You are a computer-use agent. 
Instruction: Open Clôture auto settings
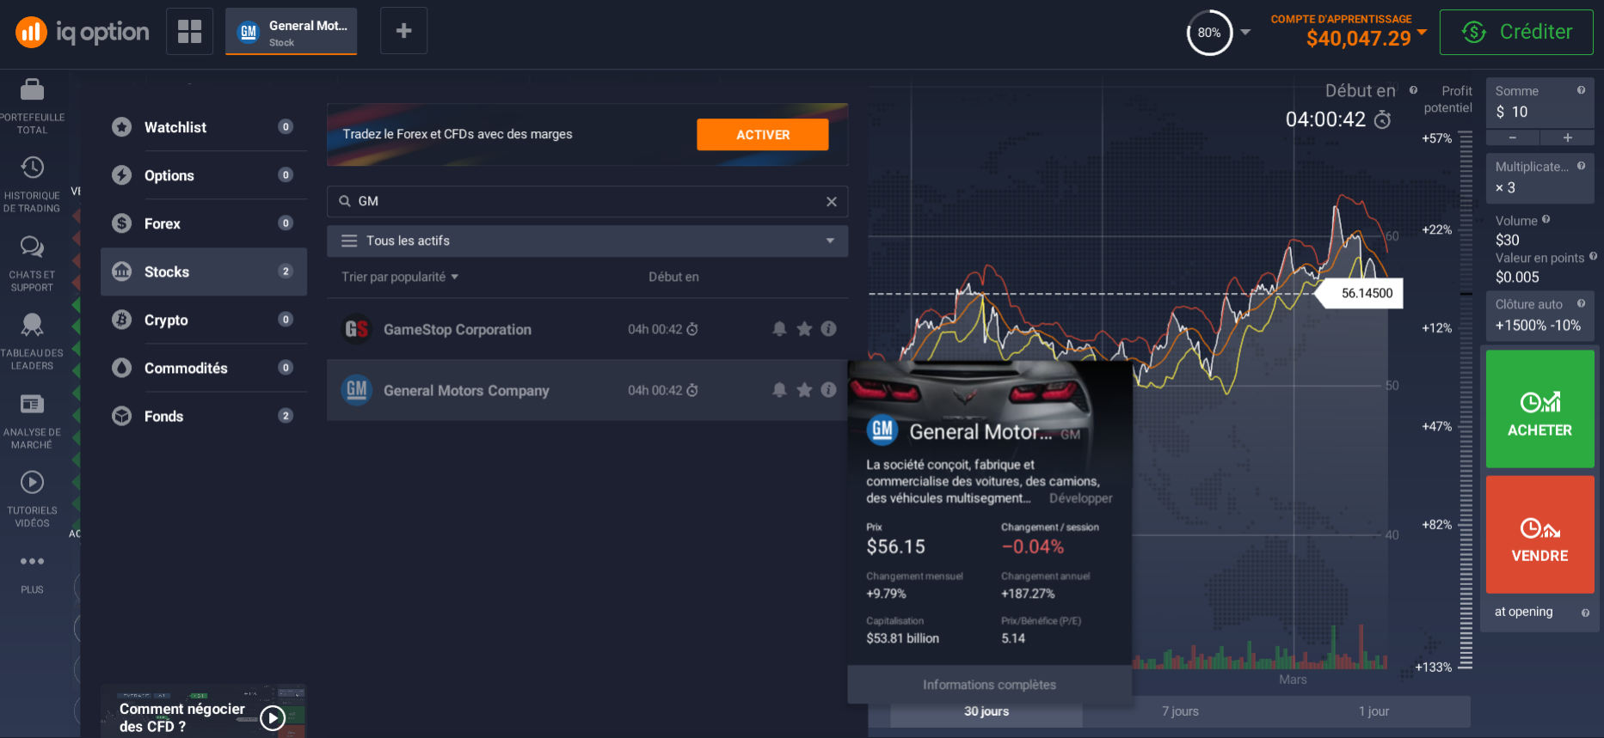pos(1539,315)
